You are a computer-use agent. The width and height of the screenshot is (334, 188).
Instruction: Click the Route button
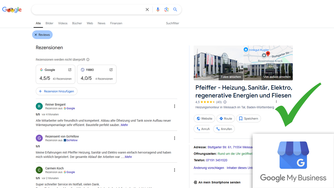click(x=226, y=119)
